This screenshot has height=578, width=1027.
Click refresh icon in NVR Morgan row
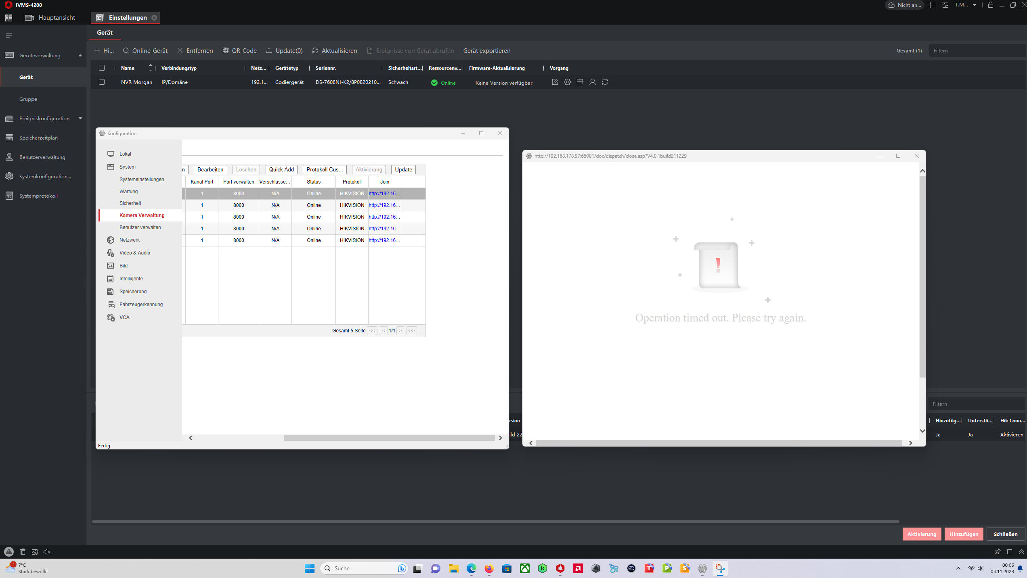tap(605, 82)
